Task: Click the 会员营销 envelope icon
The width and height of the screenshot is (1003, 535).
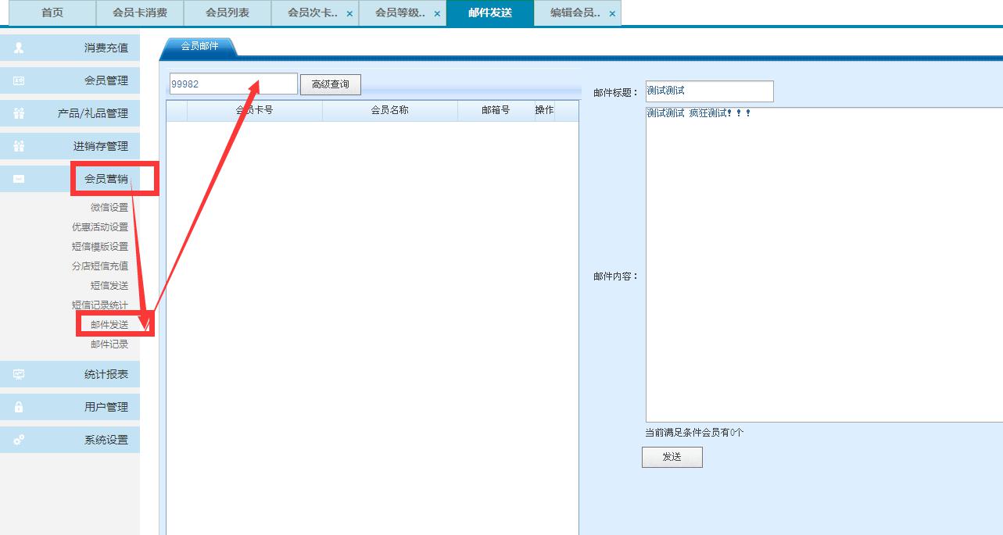Action: [17, 178]
